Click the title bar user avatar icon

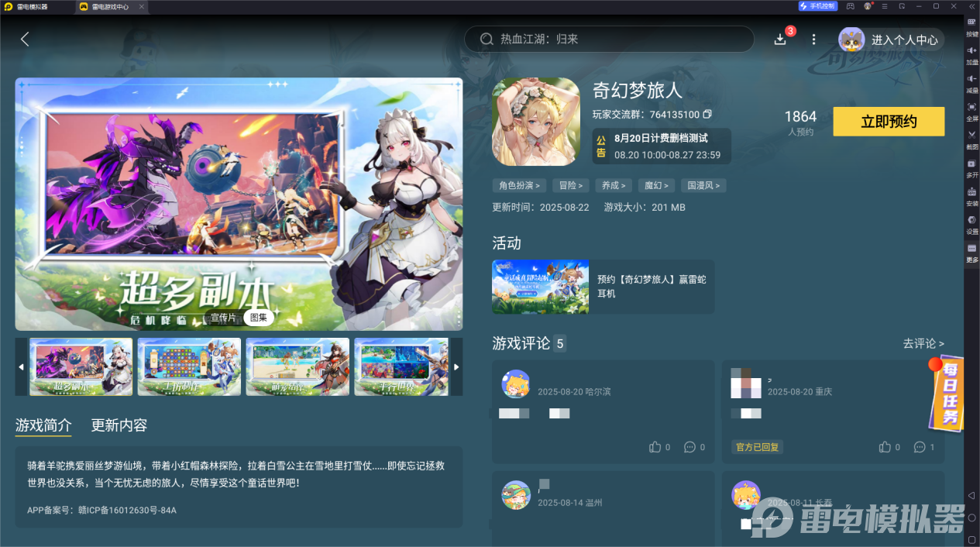point(868,6)
